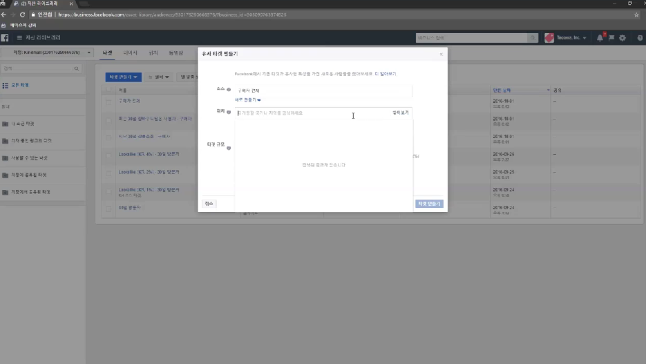Open the 필터 dropdown
Screen dimensions: 646x364
pos(159,77)
